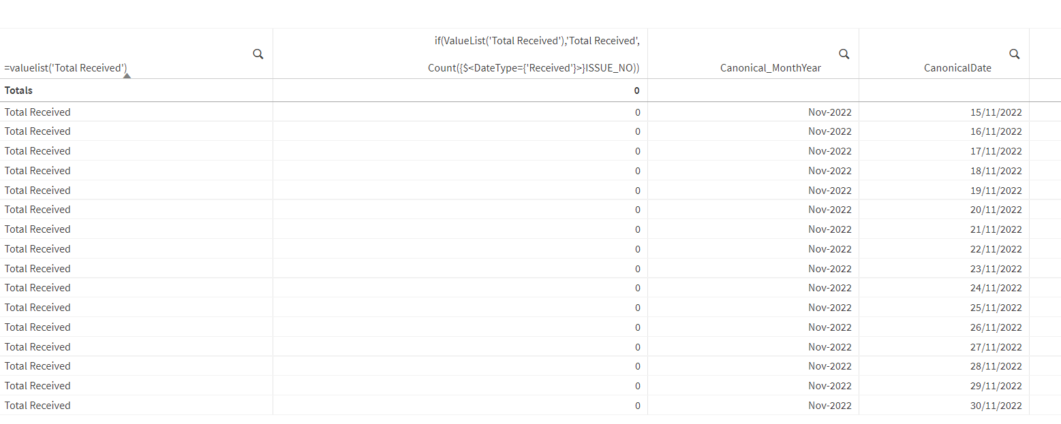Select date cell 30/11/2022
The height and width of the screenshot is (424, 1061).
click(x=996, y=406)
